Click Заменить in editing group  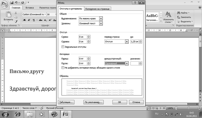(x=184, y=17)
